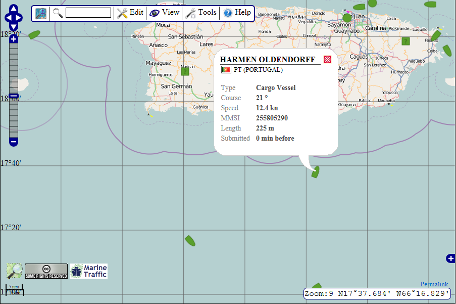Click inside the search text field
This screenshot has width=456, height=304.
point(88,13)
